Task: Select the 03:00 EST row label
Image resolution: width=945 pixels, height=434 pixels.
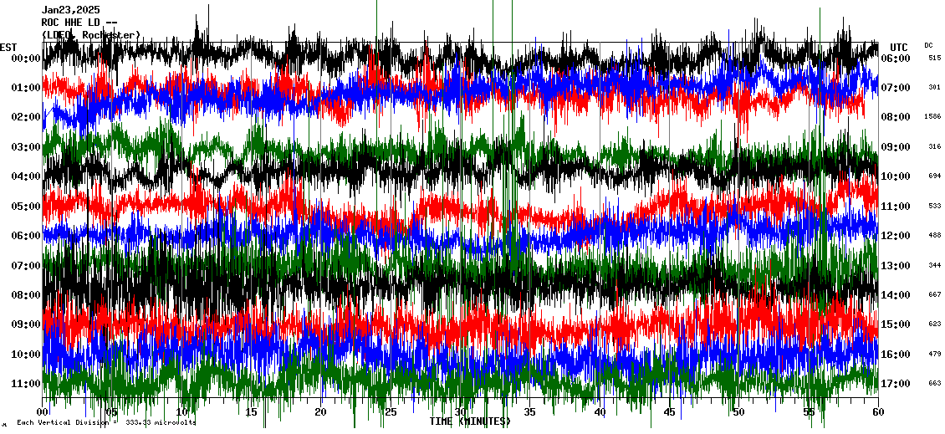Action: coord(27,147)
